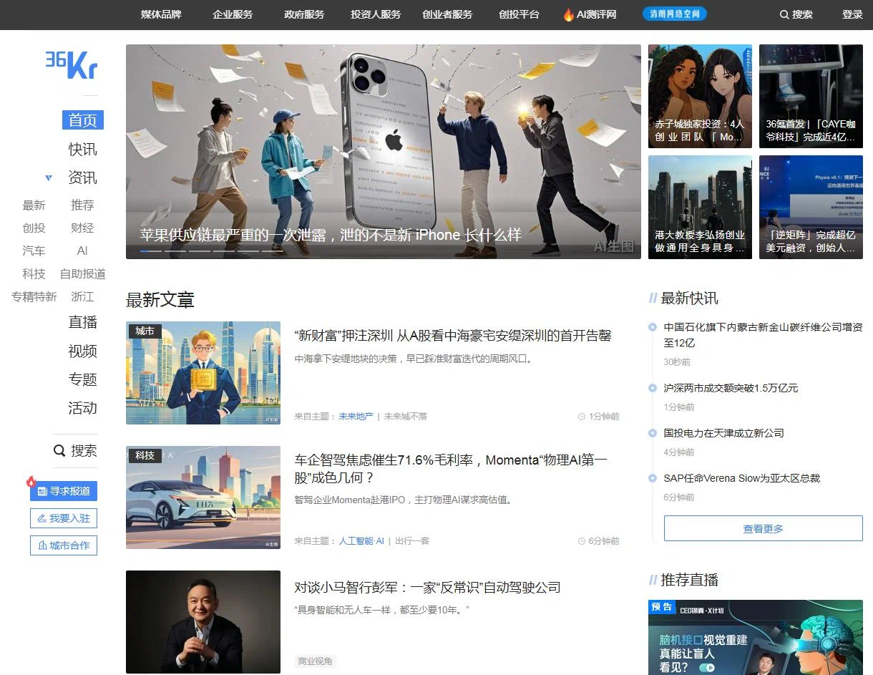Open 投资人服务 menu
Screen dimensions: 873x675
pos(376,14)
